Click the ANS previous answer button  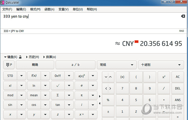pos(178,100)
